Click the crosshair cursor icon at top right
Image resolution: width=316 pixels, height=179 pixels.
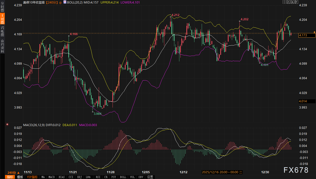coord(284,2)
